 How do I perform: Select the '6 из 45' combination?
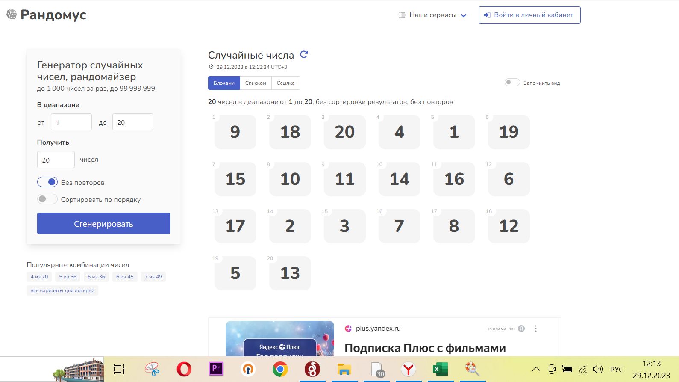point(125,277)
